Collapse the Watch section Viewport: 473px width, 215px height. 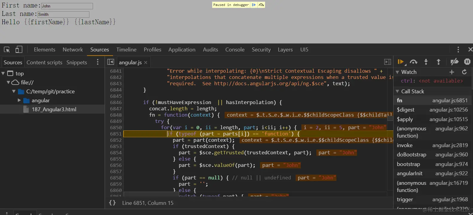click(x=397, y=72)
